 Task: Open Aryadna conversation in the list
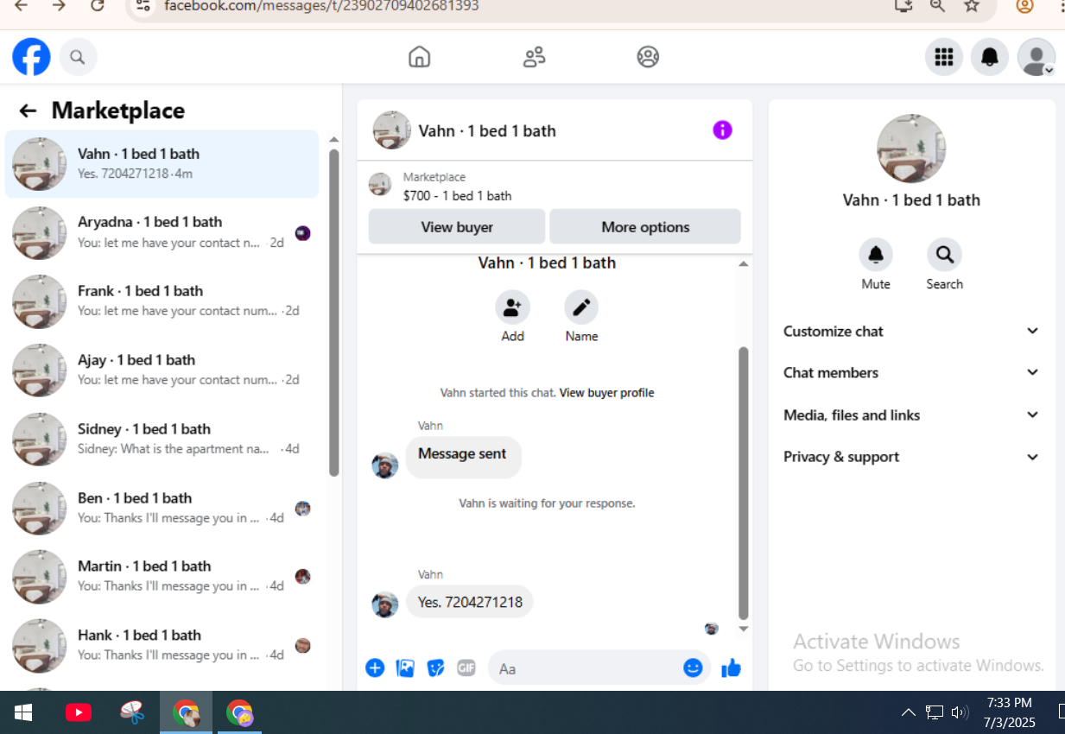click(162, 232)
